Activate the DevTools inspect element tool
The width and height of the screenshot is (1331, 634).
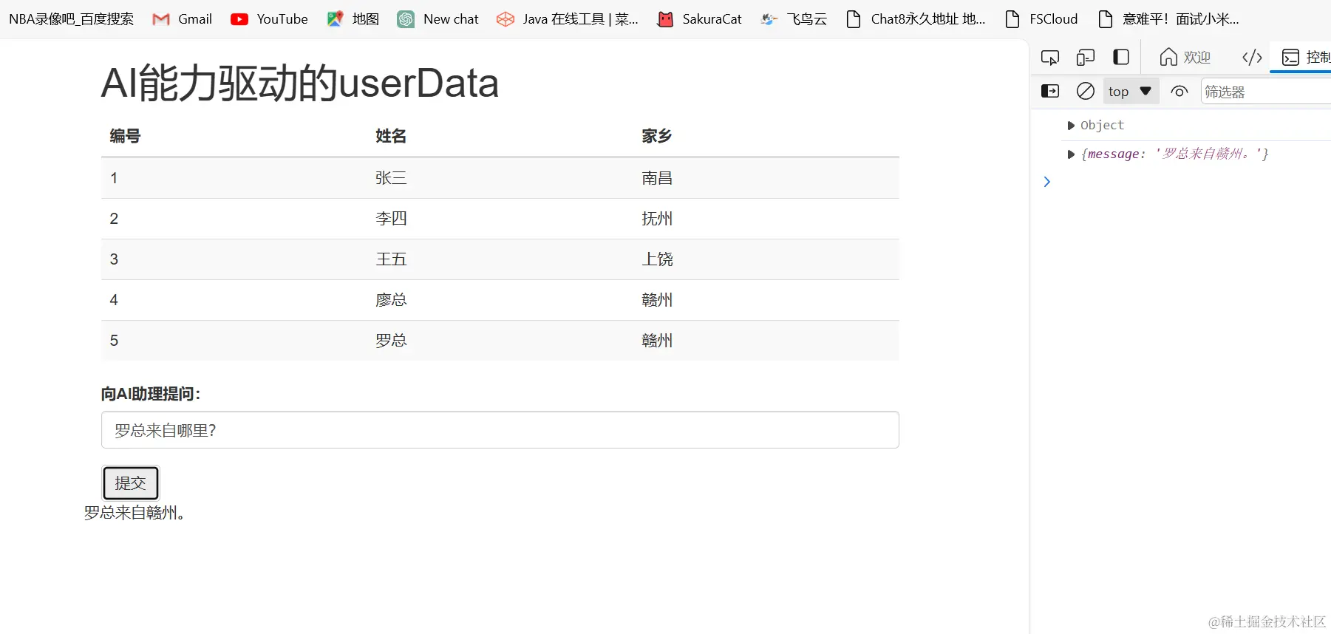point(1050,58)
